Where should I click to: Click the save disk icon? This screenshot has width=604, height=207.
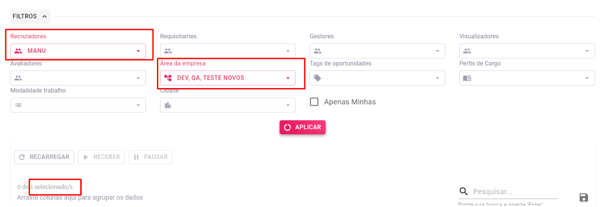(584, 197)
